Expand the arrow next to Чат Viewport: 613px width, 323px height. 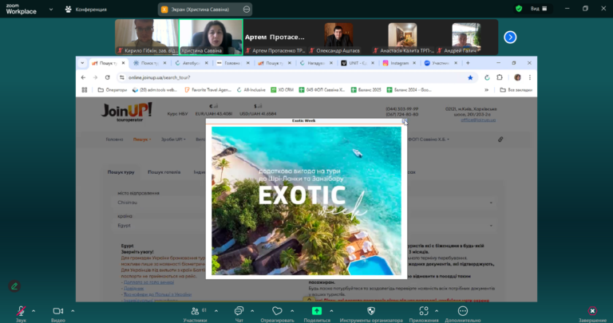coord(252,311)
